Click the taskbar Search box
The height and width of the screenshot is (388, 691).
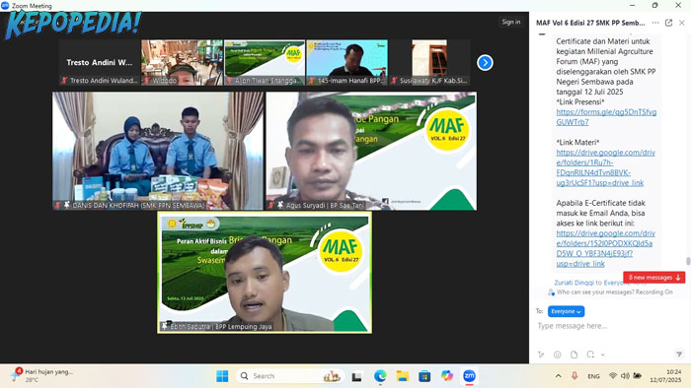(291, 376)
